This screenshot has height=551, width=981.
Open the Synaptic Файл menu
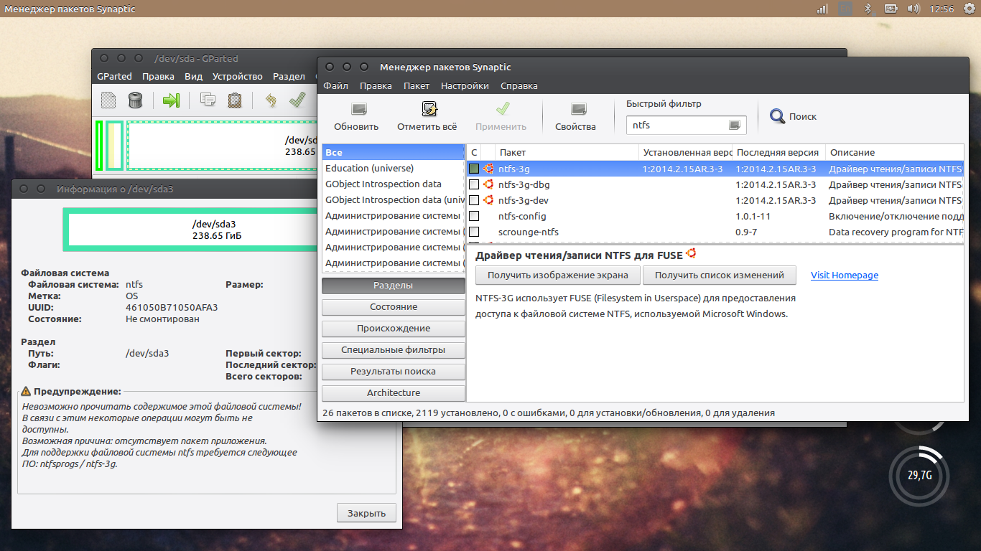point(335,85)
